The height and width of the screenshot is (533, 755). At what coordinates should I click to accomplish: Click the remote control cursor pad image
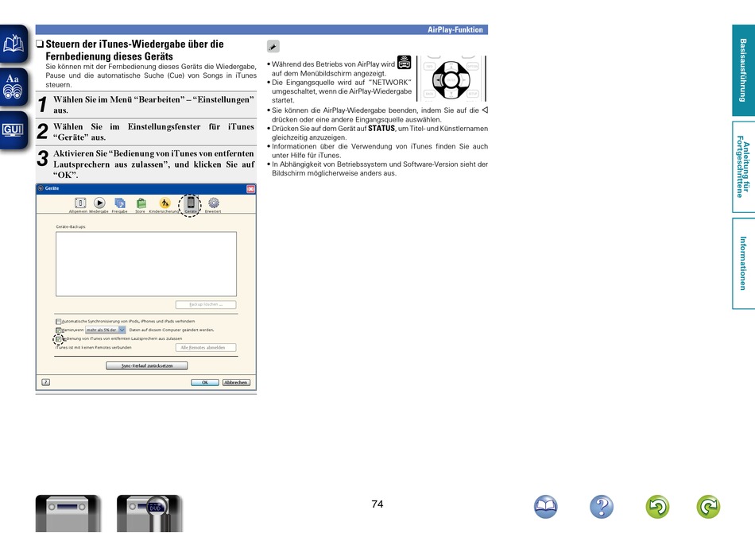451,79
